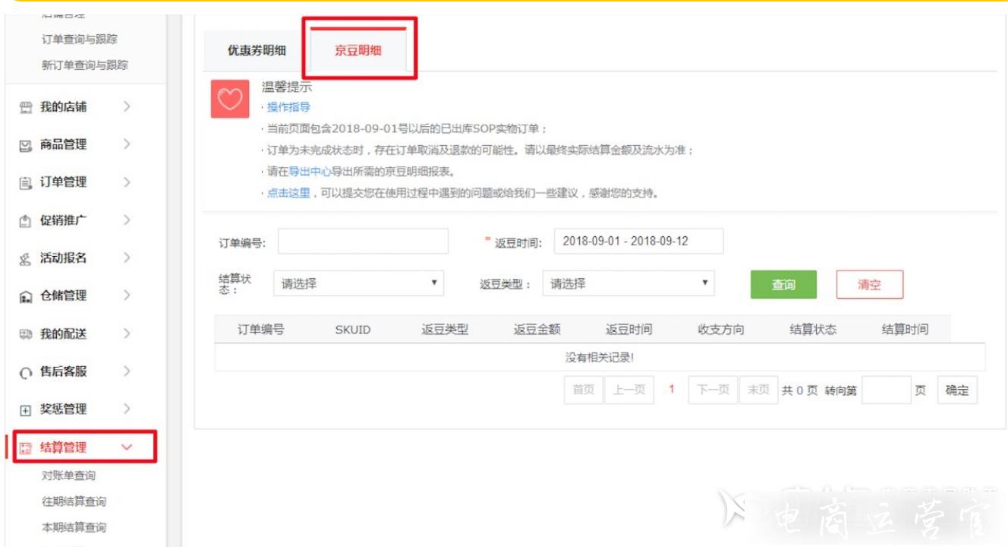Click the red heart 温馨提示 icon
This screenshot has width=1008, height=547.
(230, 99)
